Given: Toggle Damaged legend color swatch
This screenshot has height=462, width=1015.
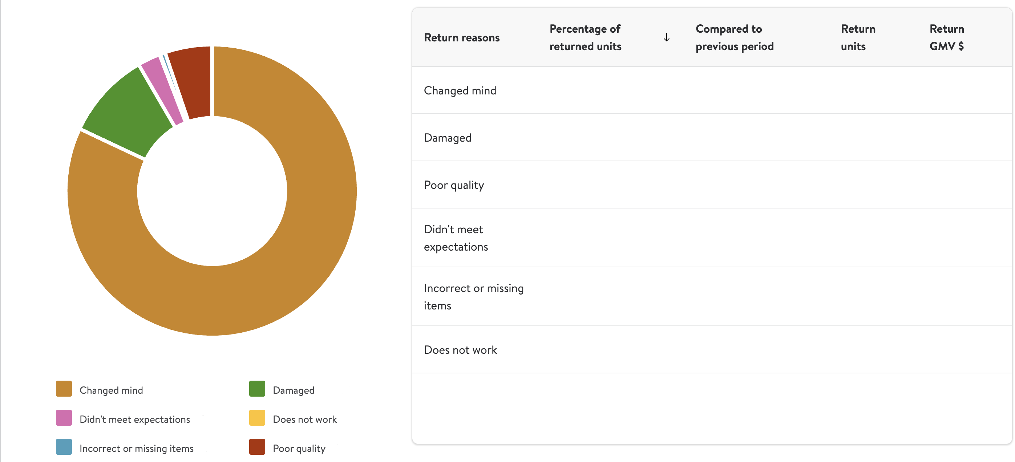Looking at the screenshot, I should point(257,389).
